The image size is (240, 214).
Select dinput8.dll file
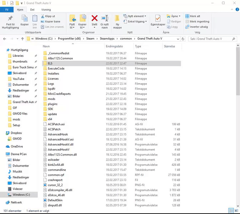[111, 205]
